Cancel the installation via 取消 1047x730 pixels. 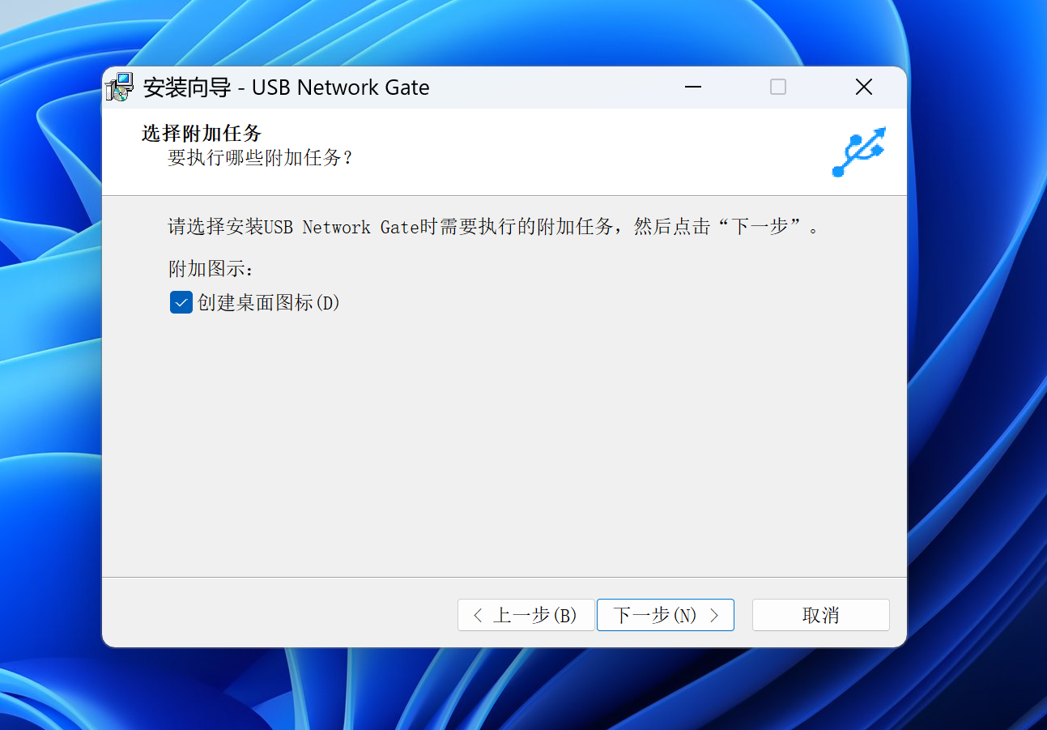pos(820,615)
